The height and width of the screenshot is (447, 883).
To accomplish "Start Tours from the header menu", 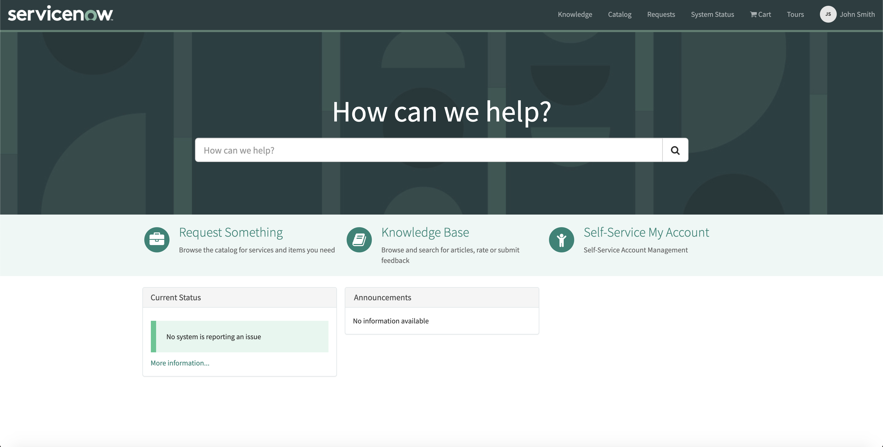I will click(x=795, y=14).
